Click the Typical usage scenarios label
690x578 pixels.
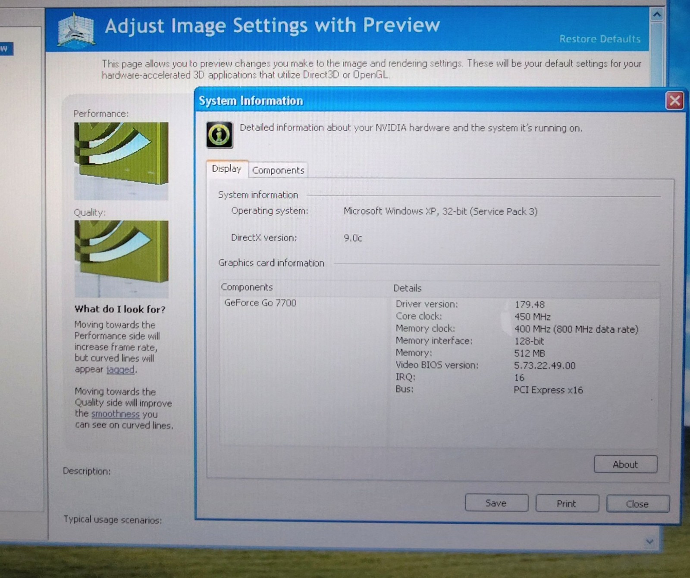coord(113,520)
